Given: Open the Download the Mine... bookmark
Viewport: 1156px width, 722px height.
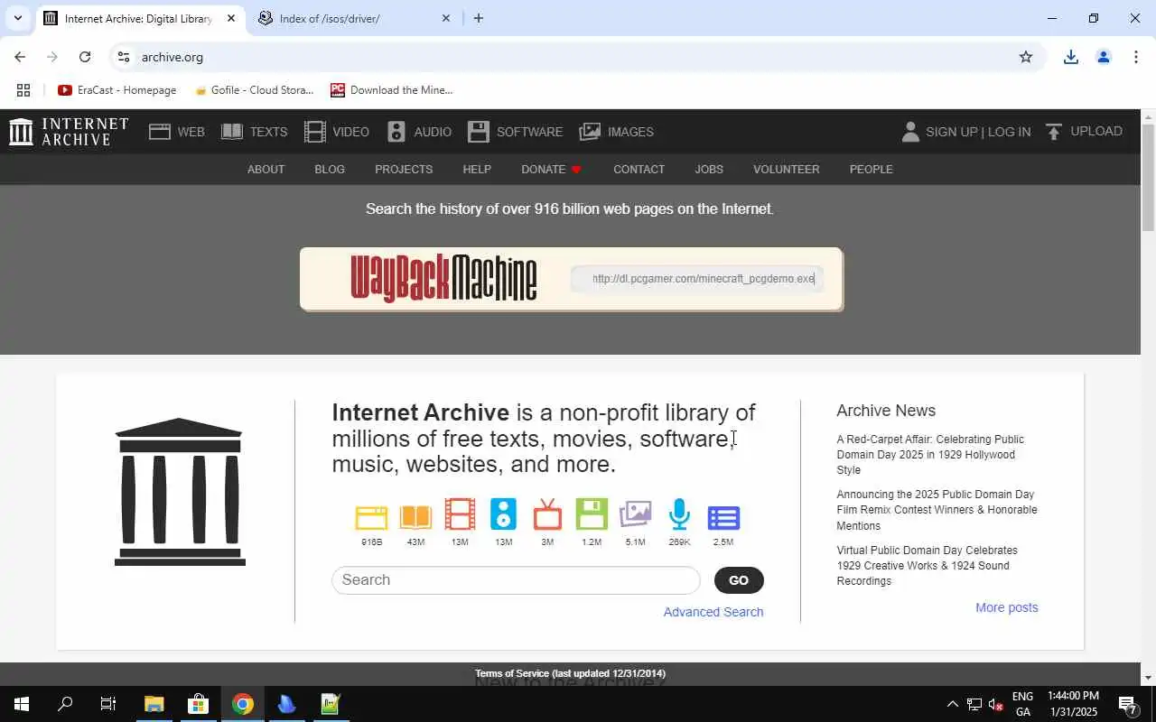Looking at the screenshot, I should click(x=392, y=90).
